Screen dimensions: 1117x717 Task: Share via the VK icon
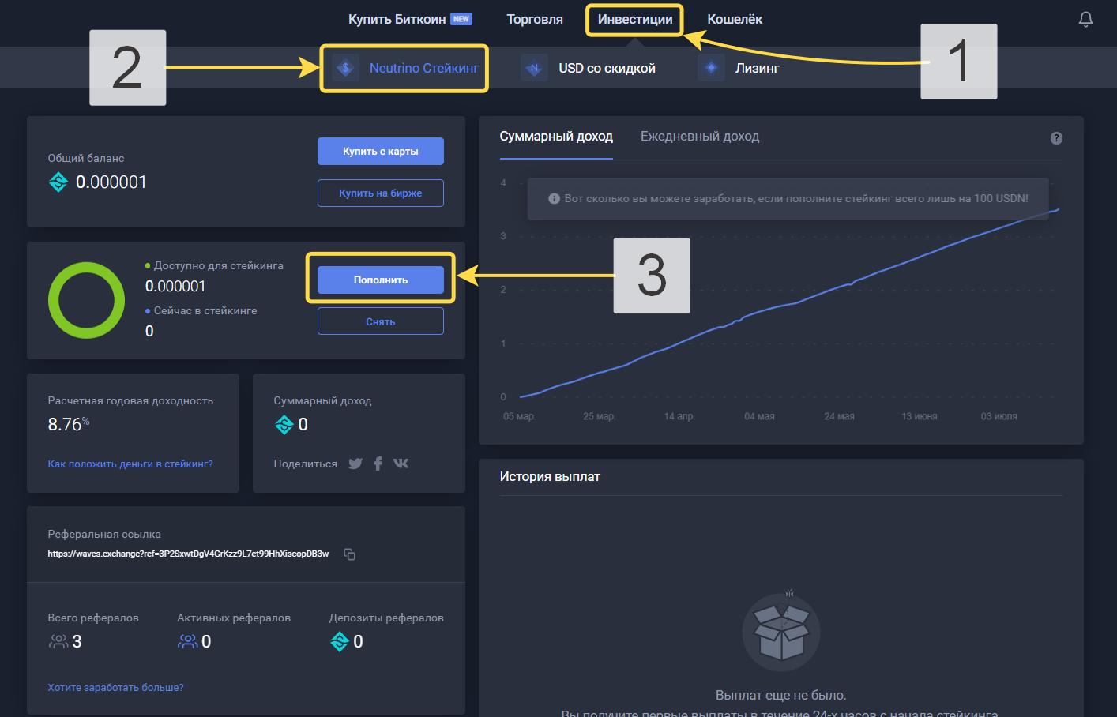pos(401,463)
